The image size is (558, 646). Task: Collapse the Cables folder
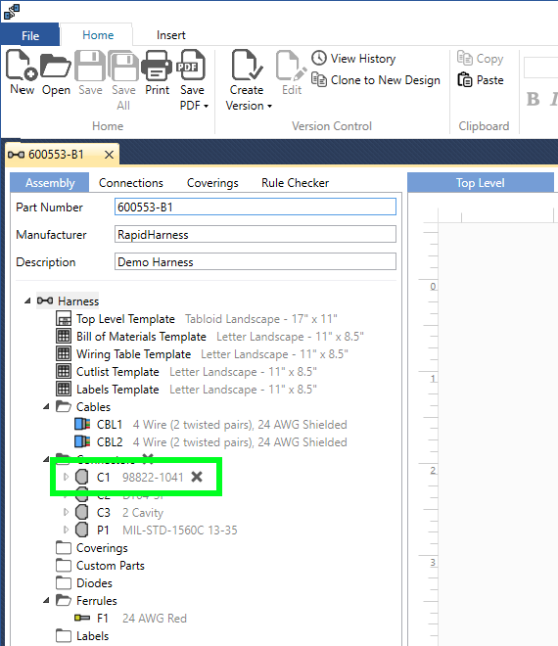[46, 406]
